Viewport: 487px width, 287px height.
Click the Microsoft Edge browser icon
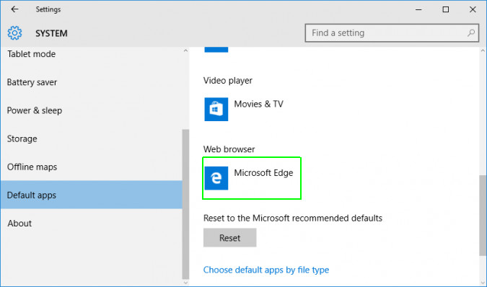point(216,178)
